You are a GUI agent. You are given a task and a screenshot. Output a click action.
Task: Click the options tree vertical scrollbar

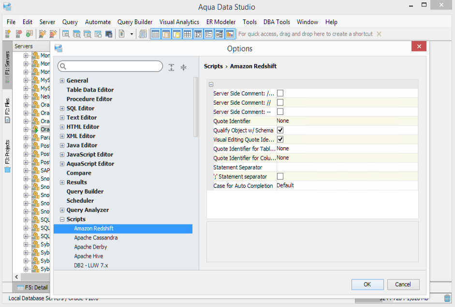click(x=195, y=106)
